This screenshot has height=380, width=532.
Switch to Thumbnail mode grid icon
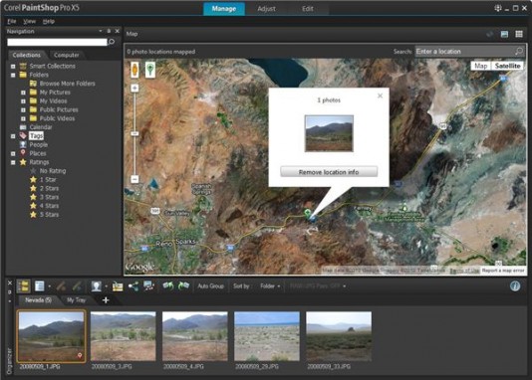click(519, 34)
